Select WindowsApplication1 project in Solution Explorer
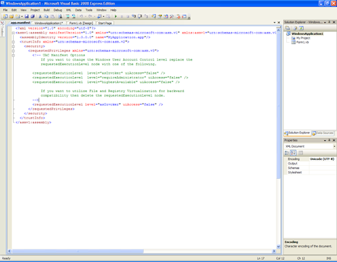This screenshot has width=337, height=262. [x=307, y=34]
